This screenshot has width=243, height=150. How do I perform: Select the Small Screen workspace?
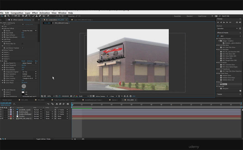coord(202,16)
